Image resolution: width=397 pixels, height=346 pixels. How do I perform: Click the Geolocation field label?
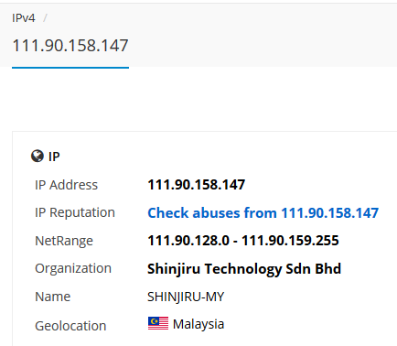(70, 326)
